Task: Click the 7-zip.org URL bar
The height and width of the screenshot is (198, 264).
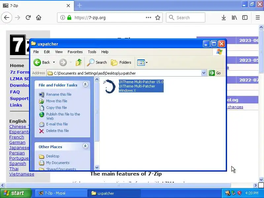Action: 110,17
